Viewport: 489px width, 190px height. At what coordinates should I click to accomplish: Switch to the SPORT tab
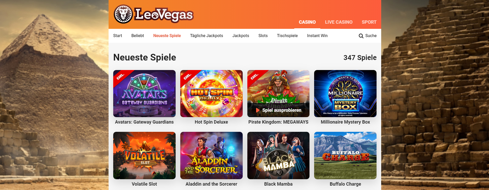click(369, 22)
